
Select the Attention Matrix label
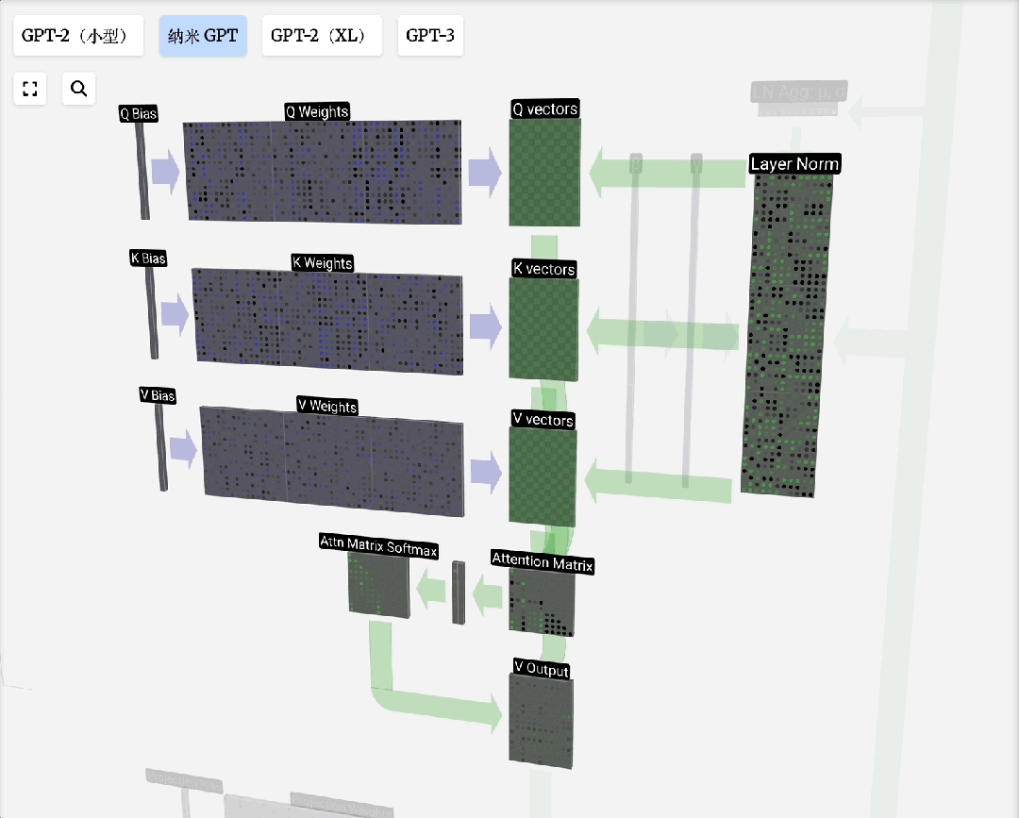click(x=542, y=561)
